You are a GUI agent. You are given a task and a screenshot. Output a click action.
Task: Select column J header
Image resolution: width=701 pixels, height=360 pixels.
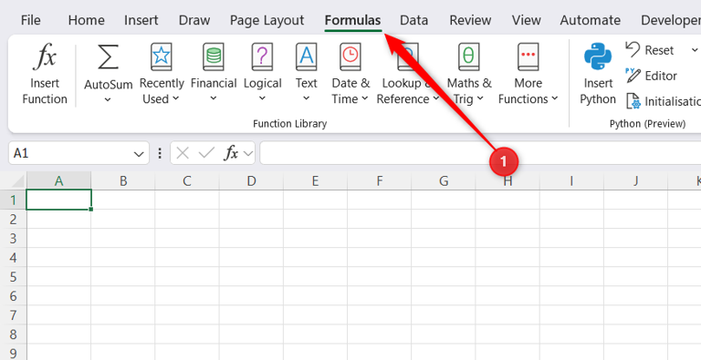coord(635,180)
